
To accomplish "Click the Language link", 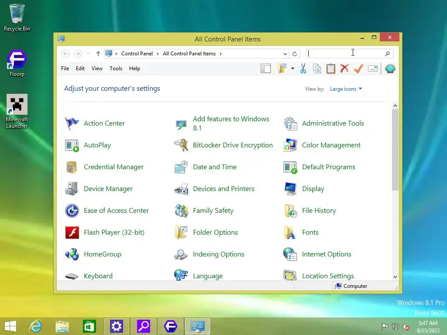I will click(x=208, y=276).
